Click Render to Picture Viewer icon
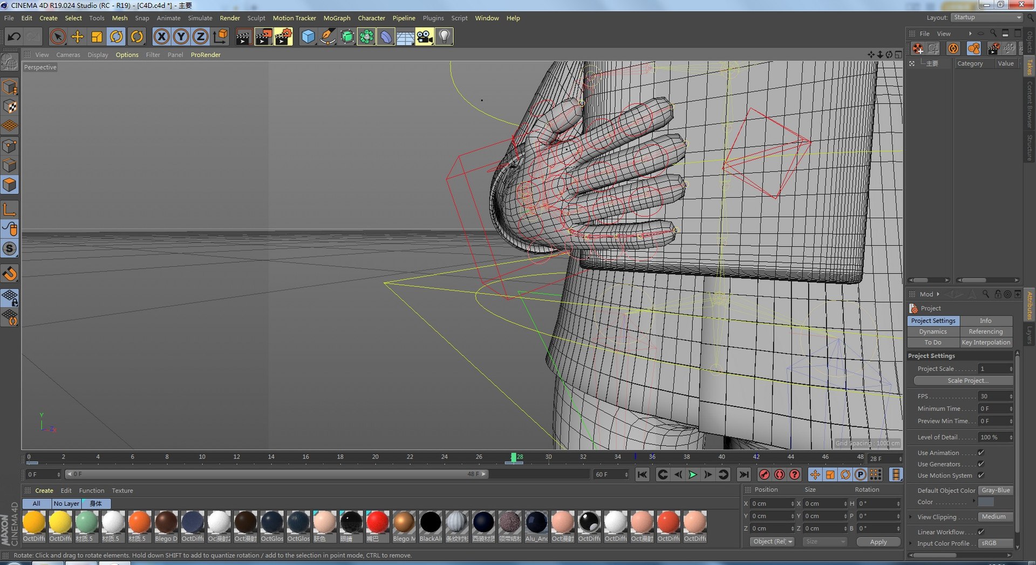Image resolution: width=1036 pixels, height=565 pixels. point(263,37)
